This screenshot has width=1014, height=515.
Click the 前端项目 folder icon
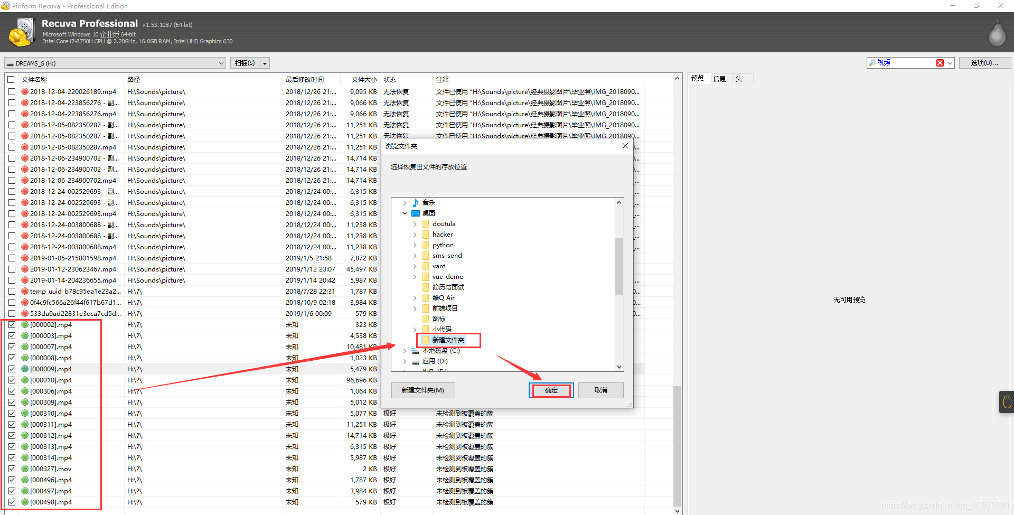[x=426, y=308]
